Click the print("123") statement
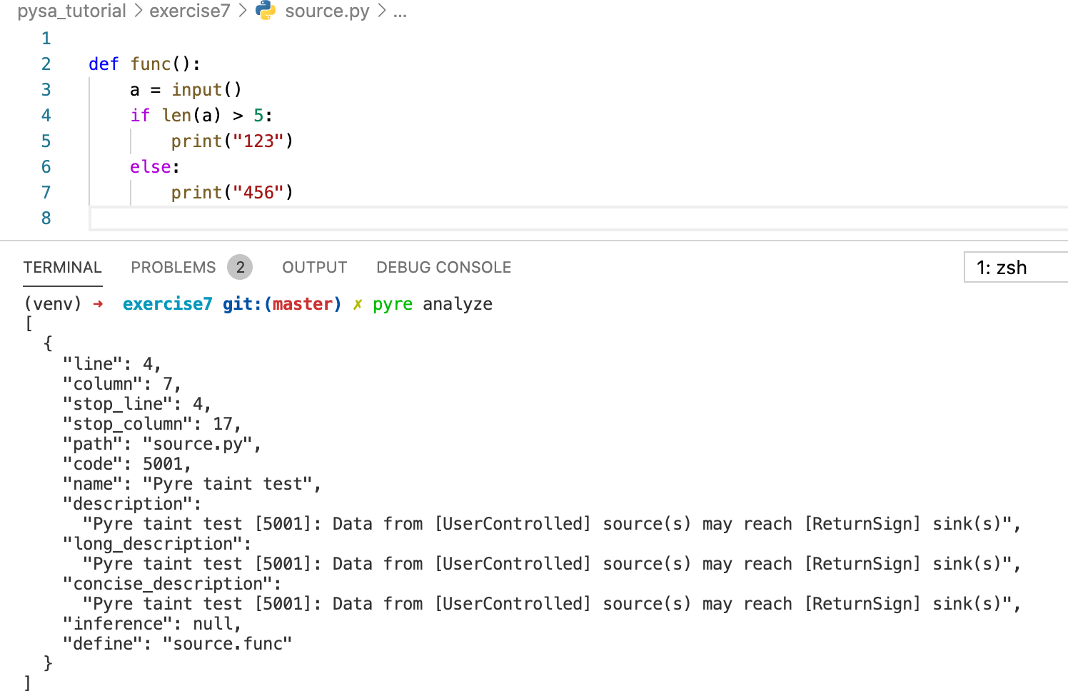 [233, 141]
